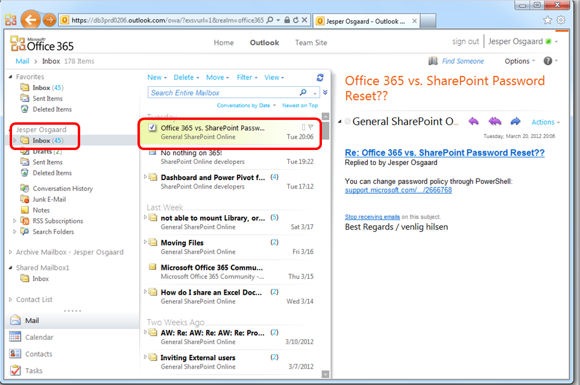
Task: Open the Move dropdown menu
Action: click(218, 77)
